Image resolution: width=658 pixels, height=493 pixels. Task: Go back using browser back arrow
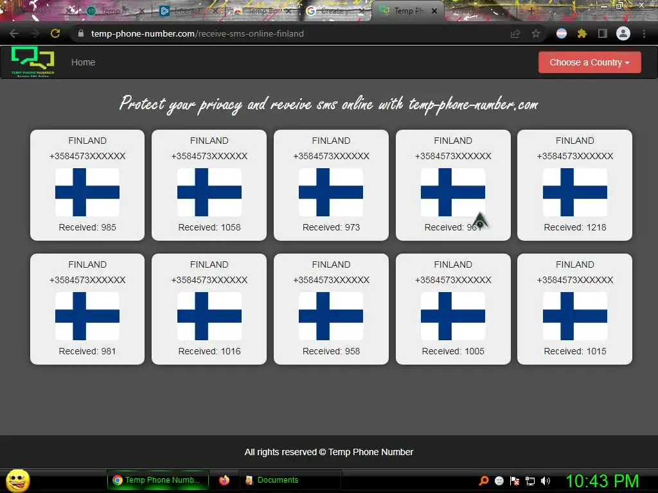point(14,33)
